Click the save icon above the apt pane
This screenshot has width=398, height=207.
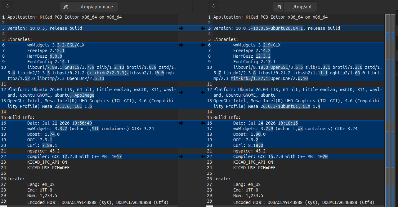[x=213, y=7]
